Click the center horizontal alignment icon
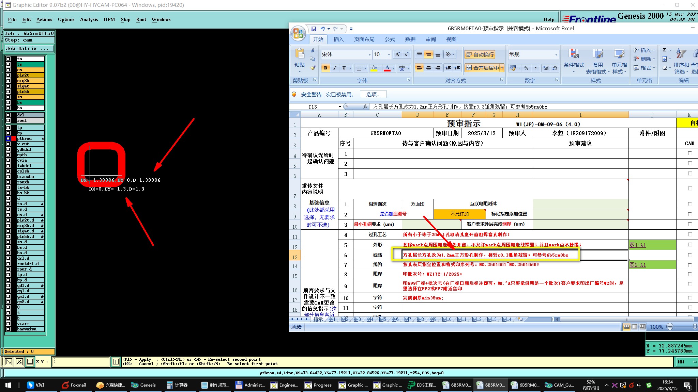The width and height of the screenshot is (698, 392). (x=429, y=68)
